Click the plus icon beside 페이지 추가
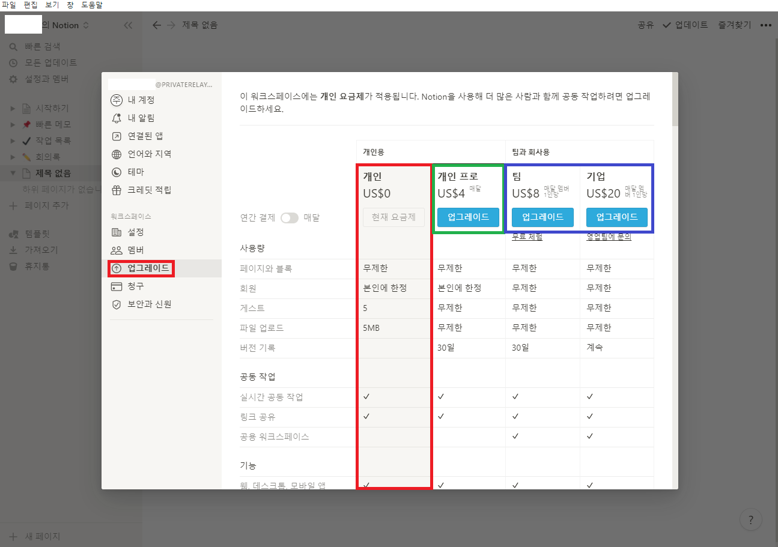 point(13,205)
